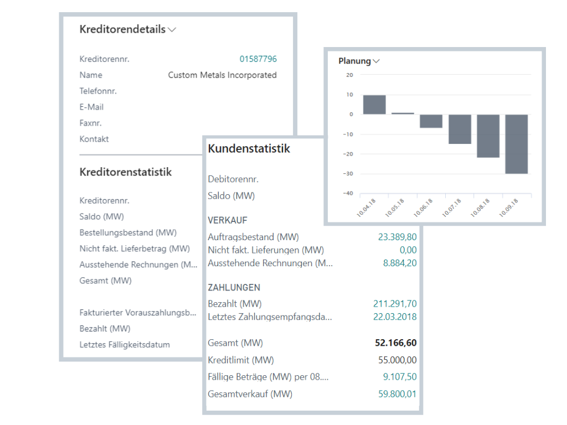Click Letztes Zahlungsempfangsda... label

(270, 317)
